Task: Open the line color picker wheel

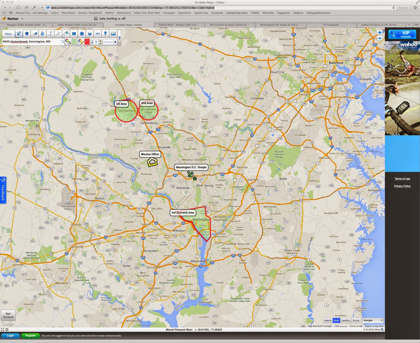Action: coord(81,42)
